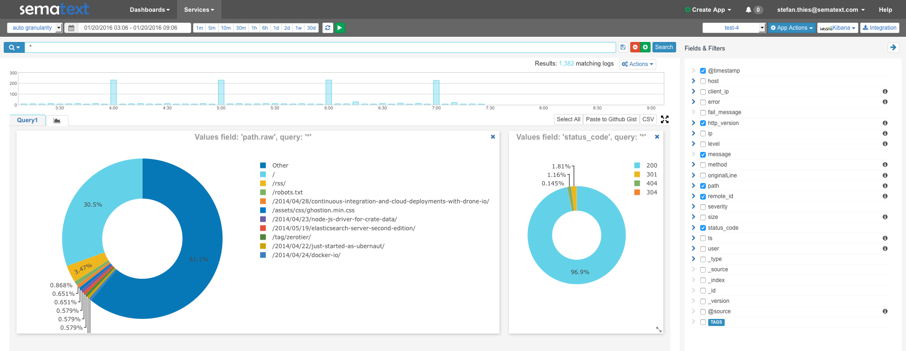Viewport: 906px width, 351px height.
Task: Check the method field checkbox
Action: click(703, 165)
